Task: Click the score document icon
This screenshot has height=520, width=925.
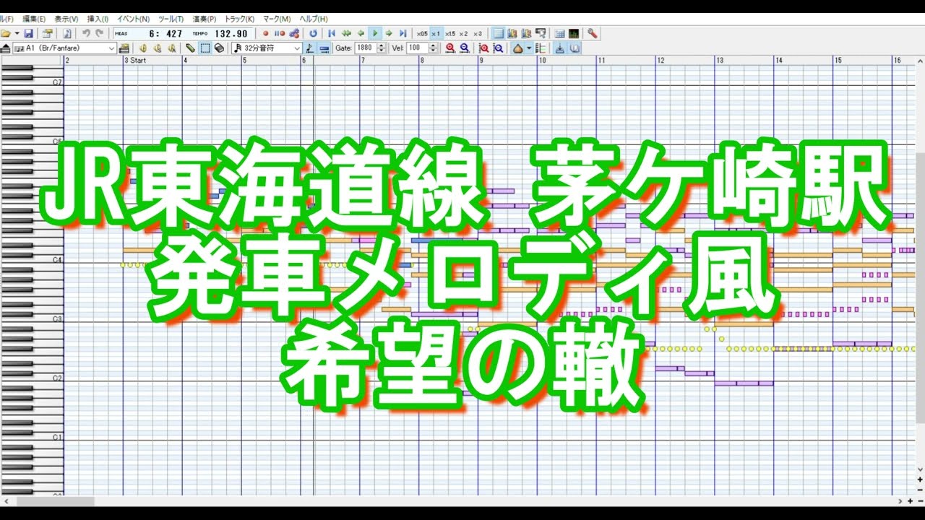Action: point(67,33)
